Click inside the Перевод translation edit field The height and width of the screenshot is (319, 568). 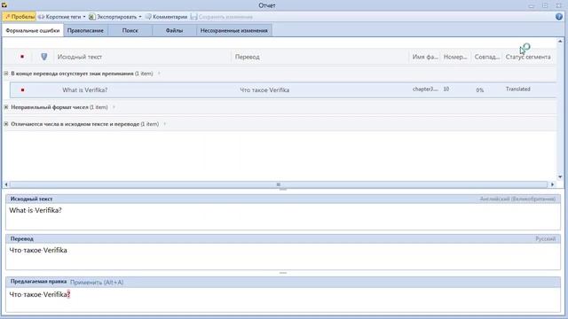283,256
